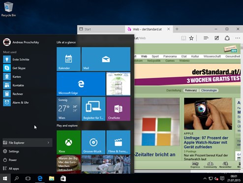This screenshot has height=183, width=243.
Task: Open the Sport section on derStandard
Action: coord(155,56)
